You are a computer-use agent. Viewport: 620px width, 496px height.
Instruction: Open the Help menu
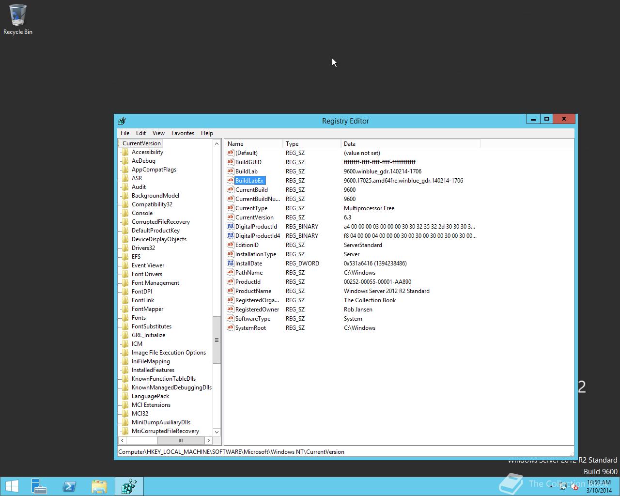[x=207, y=133]
